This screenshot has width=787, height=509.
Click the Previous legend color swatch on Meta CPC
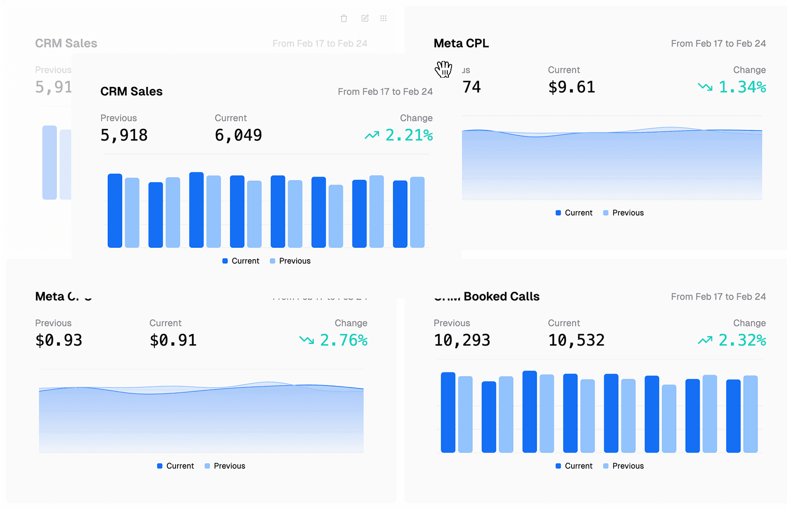[207, 466]
